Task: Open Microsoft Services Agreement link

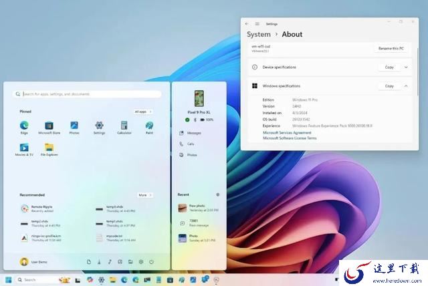Action: pyautogui.click(x=287, y=132)
